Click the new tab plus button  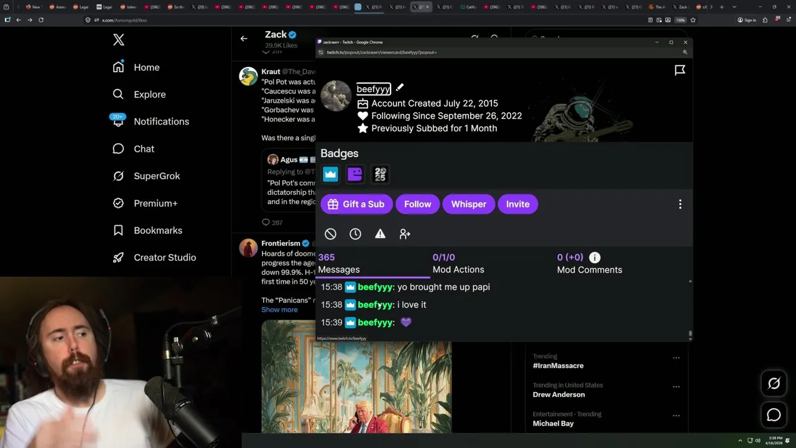722,7
